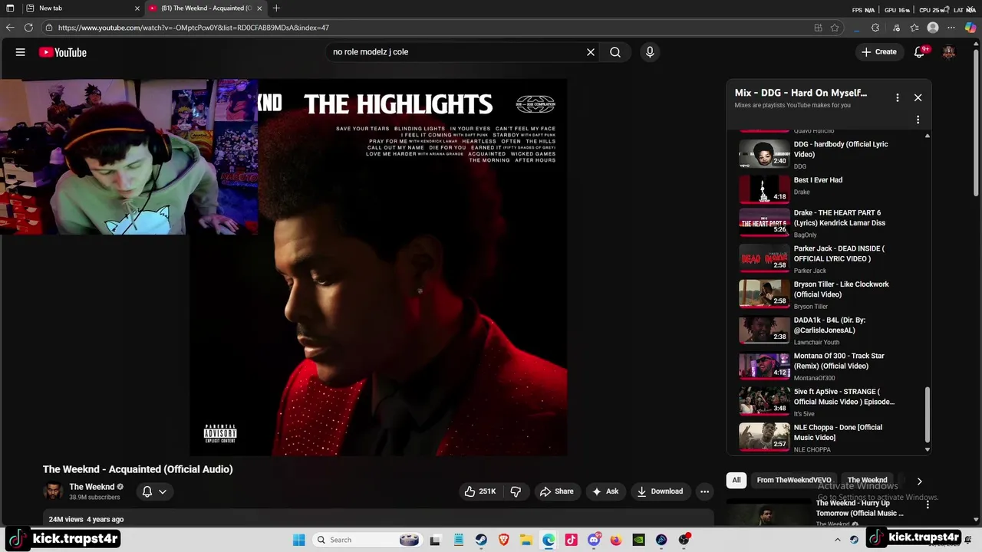This screenshot has width=982, height=552.
Task: Open favorites list in toolbar
Action: pos(914,28)
